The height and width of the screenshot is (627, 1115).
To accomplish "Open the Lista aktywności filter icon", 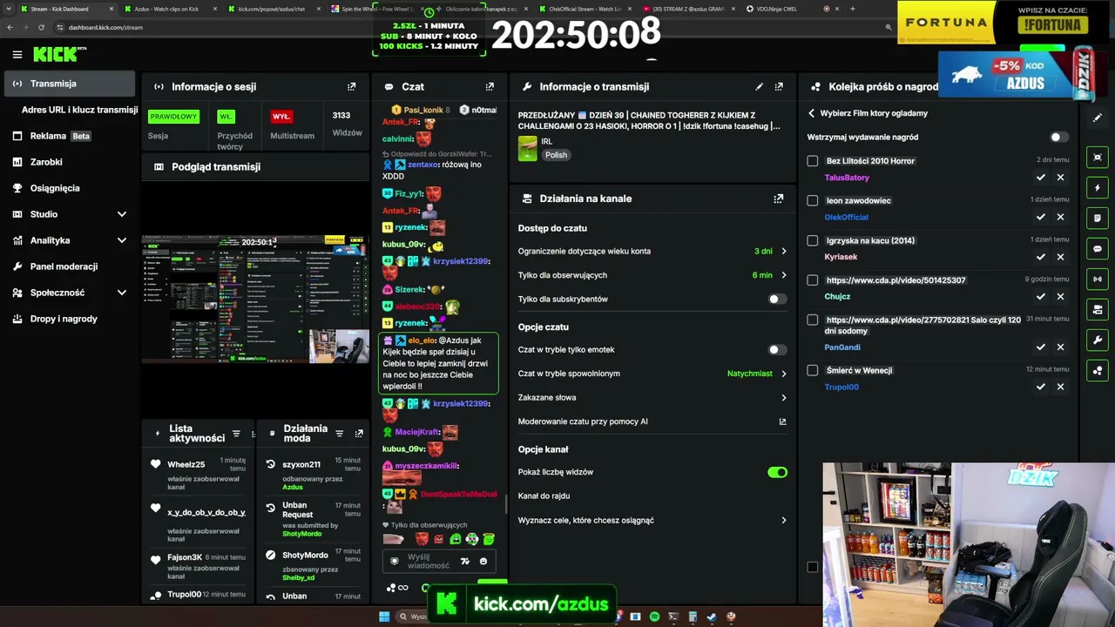I will click(236, 433).
